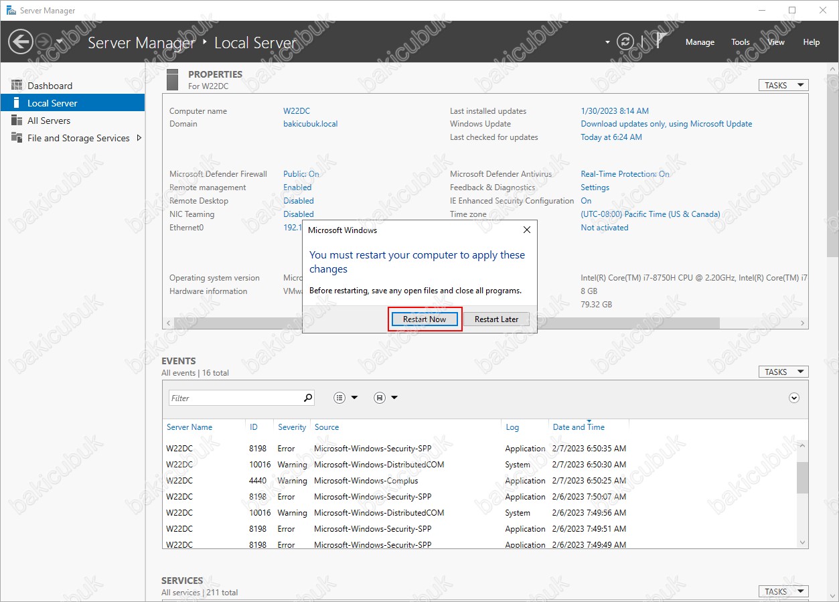839x602 pixels.
Task: Open the Events TASKS dropdown
Action: 783,372
